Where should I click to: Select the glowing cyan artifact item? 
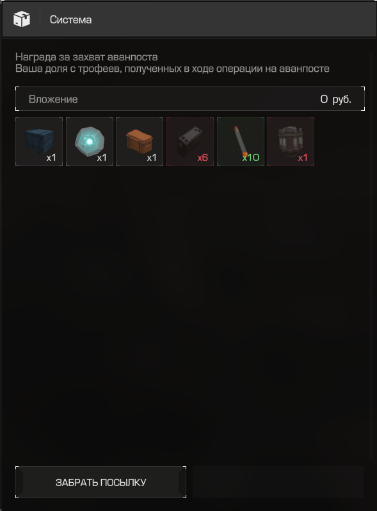coord(90,142)
